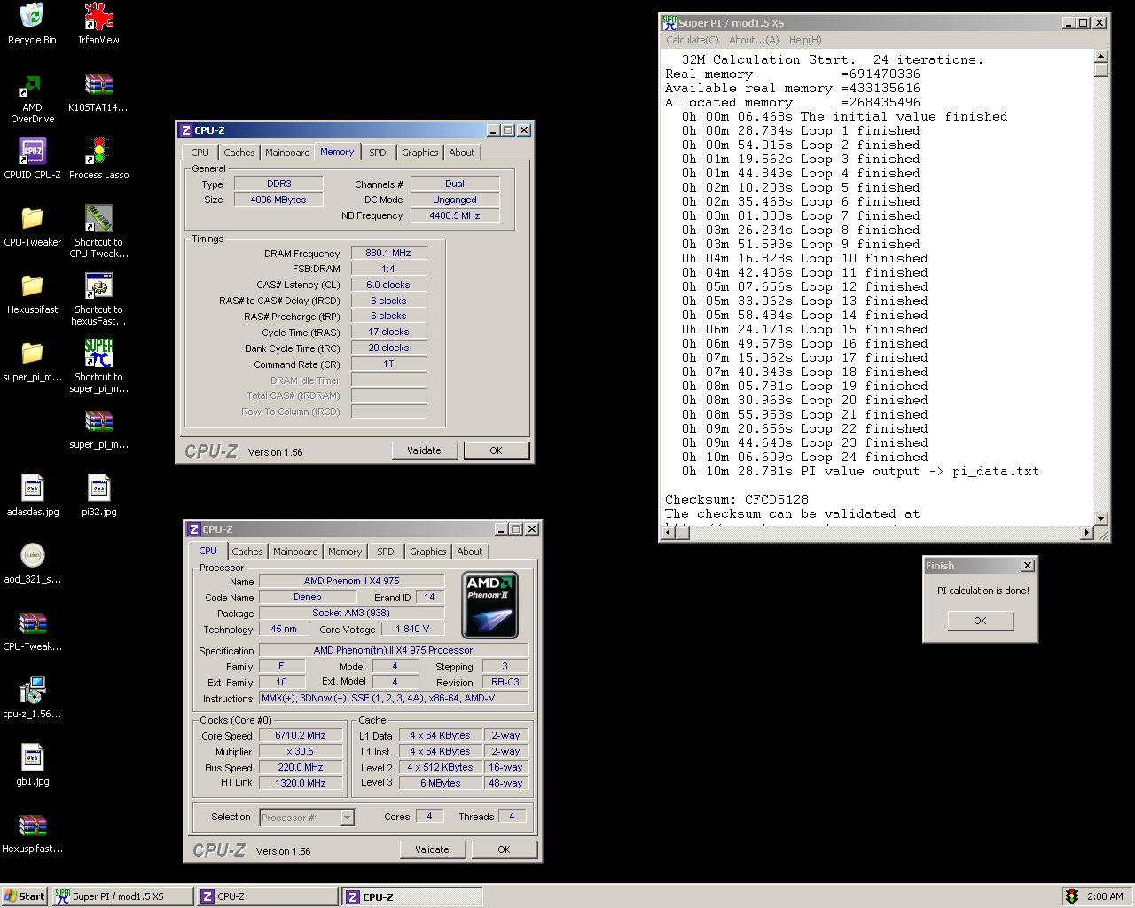Select the active CPU-Z taskbar button
Screen dimensions: 1135x908
pos(412,896)
